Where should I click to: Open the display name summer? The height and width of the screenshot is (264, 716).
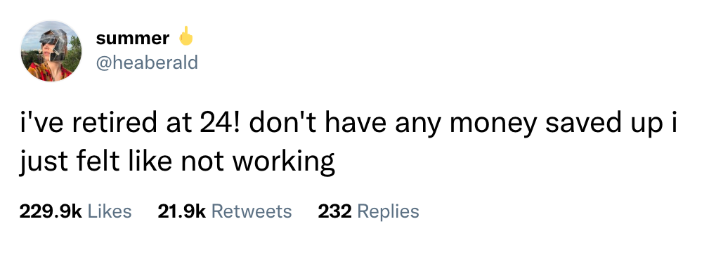pos(132,39)
